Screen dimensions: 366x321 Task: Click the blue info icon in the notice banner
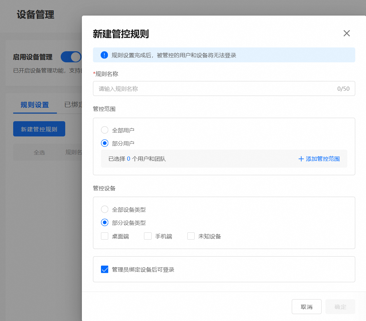(104, 55)
